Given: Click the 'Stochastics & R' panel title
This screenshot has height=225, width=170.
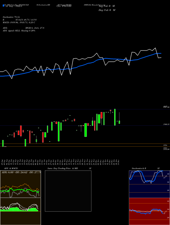Looking at the screenshot, I should (139, 168).
